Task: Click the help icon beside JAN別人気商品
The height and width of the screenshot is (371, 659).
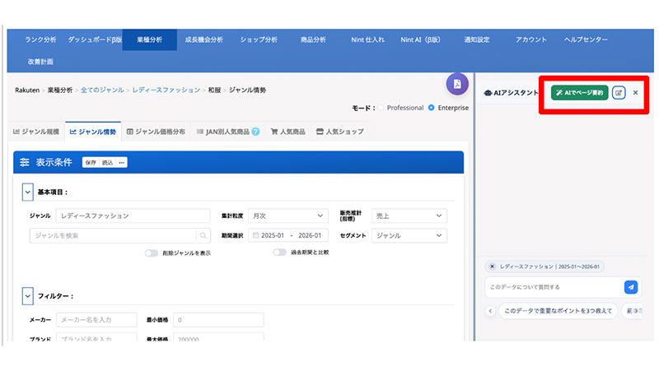Action: coord(255,132)
